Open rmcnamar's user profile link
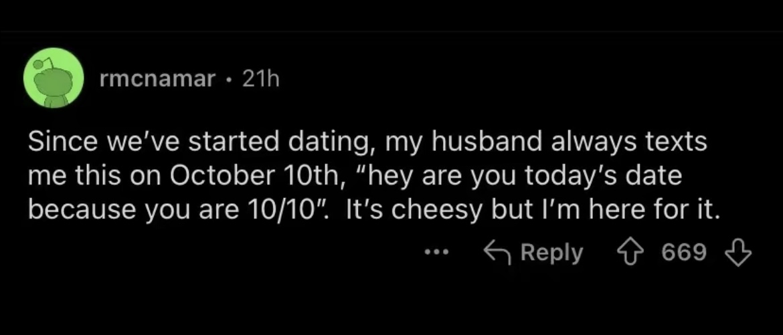 point(157,80)
